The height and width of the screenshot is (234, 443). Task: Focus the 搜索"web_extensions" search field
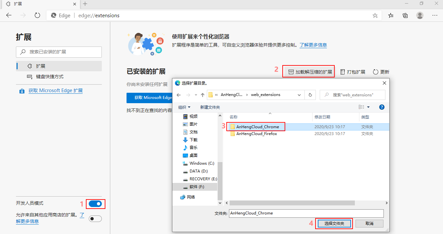pyautogui.click(x=353, y=95)
